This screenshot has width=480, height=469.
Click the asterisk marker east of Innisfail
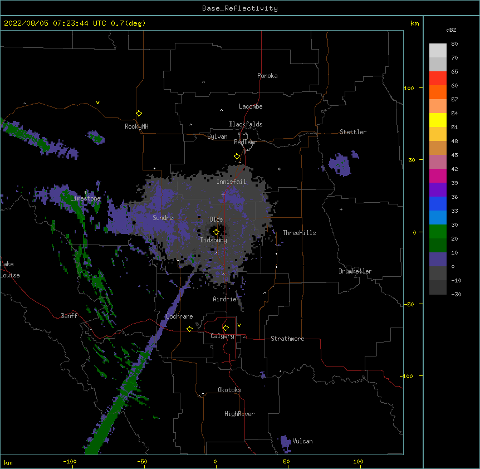tap(280, 169)
